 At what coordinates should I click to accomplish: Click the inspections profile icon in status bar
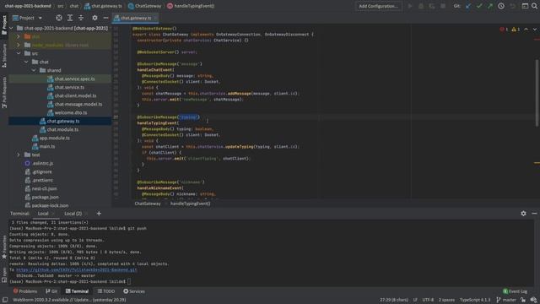point(533,300)
